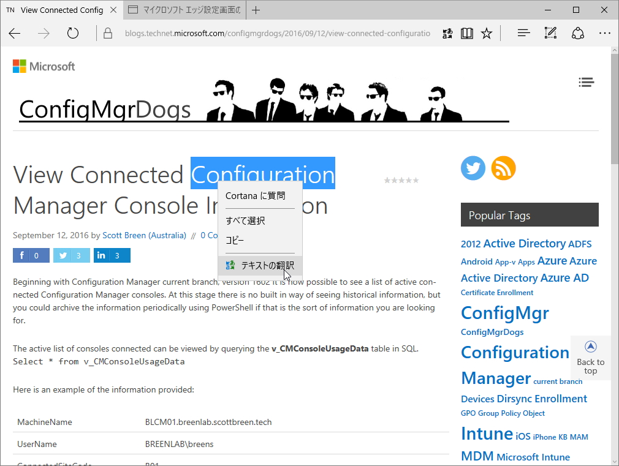Image resolution: width=619 pixels, height=466 pixels.
Task: Open the 'App-v' tag link
Action: click(x=505, y=262)
